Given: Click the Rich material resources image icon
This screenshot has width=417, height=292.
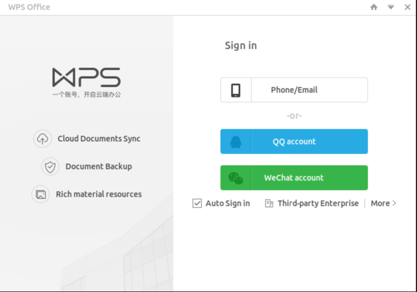Looking at the screenshot, I should (x=41, y=194).
